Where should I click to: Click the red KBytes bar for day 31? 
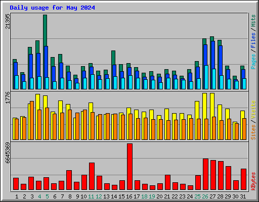tap(243, 179)
